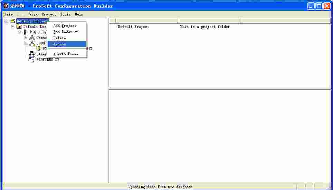Click the Comment node network icon
The image size is (333, 190).
(x=32, y=38)
